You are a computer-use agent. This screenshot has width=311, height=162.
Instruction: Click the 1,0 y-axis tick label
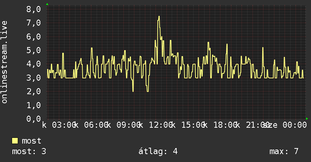pos(34,105)
